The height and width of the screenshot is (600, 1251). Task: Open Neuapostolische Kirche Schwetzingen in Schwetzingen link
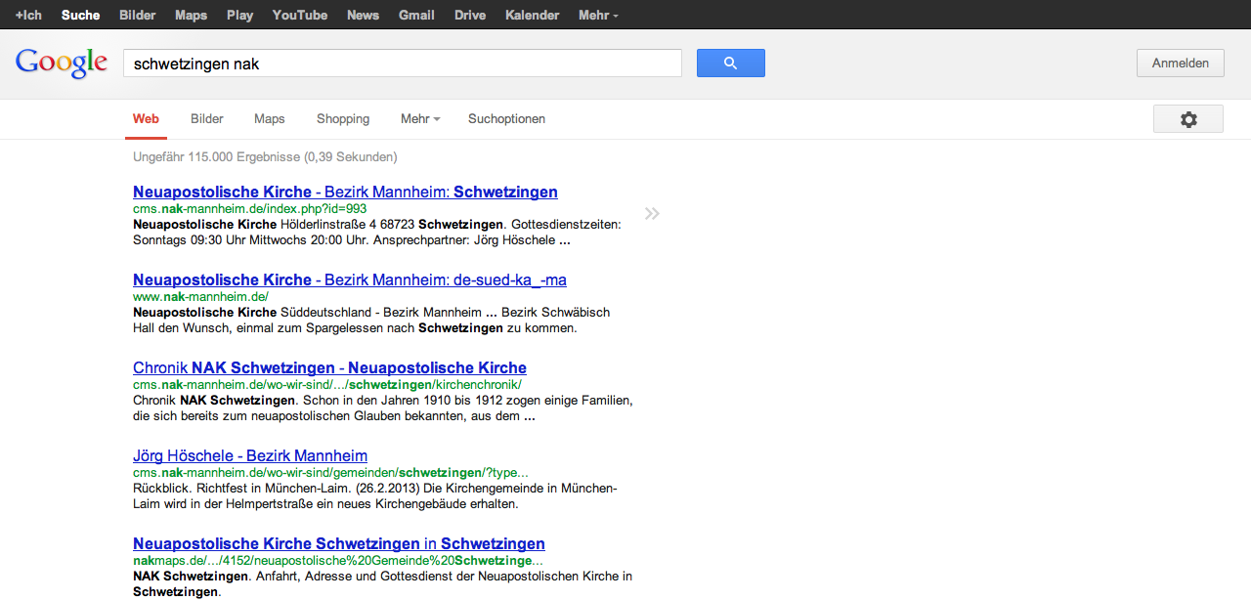click(338, 544)
